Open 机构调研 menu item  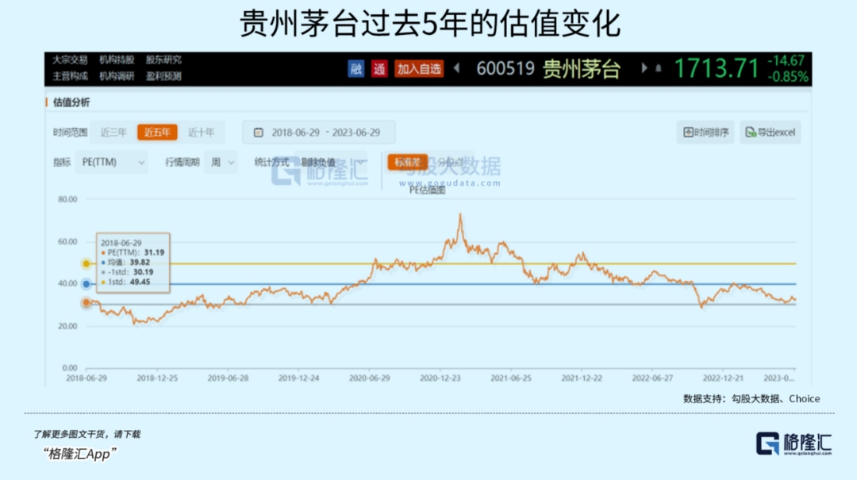(117, 76)
